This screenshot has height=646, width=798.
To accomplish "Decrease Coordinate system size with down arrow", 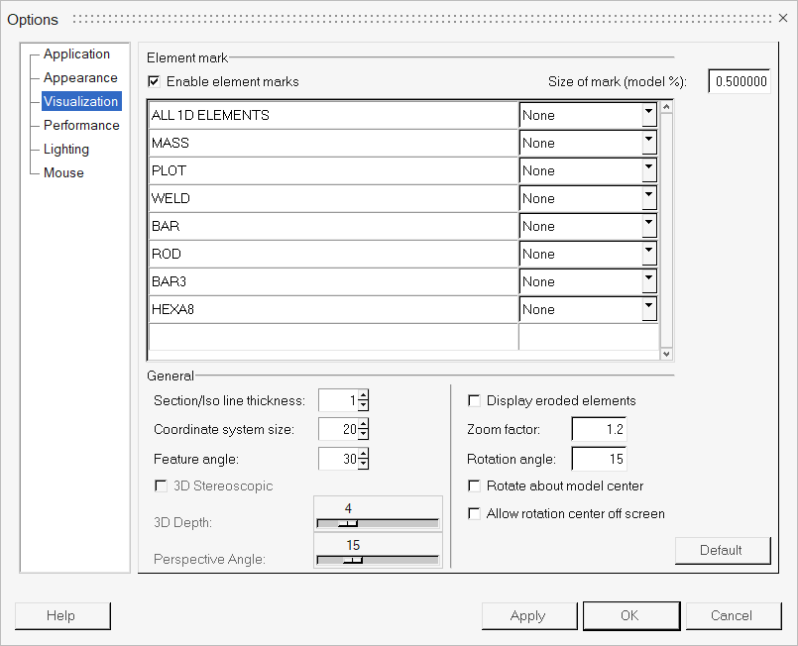I will coord(364,434).
